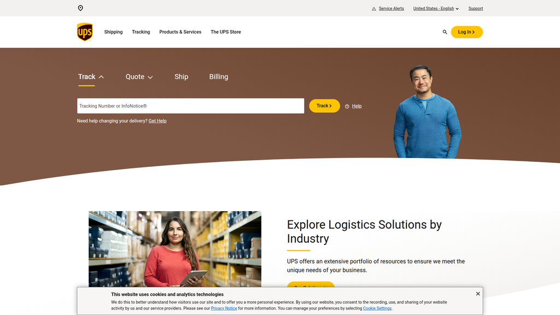This screenshot has width=560, height=315.
Task: Open the Cookie Settings link
Action: coord(377,308)
